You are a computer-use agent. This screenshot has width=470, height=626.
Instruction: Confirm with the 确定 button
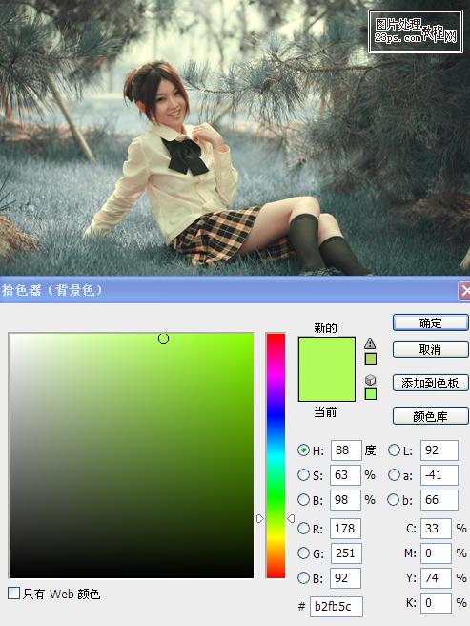[x=430, y=323]
